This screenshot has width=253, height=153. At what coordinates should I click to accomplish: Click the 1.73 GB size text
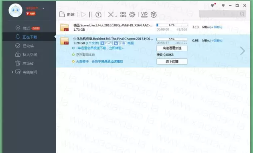tap(79, 30)
